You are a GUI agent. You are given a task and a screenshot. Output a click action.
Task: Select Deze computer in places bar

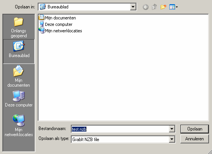tap(19, 99)
